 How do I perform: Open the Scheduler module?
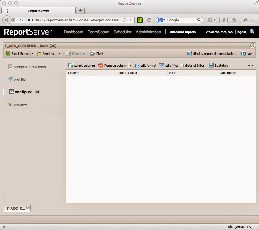[123, 32]
